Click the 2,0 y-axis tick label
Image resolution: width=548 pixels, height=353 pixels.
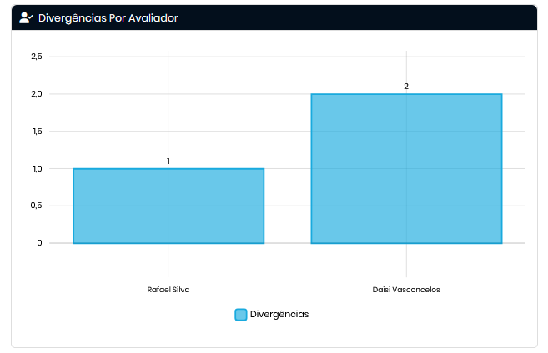(36, 94)
